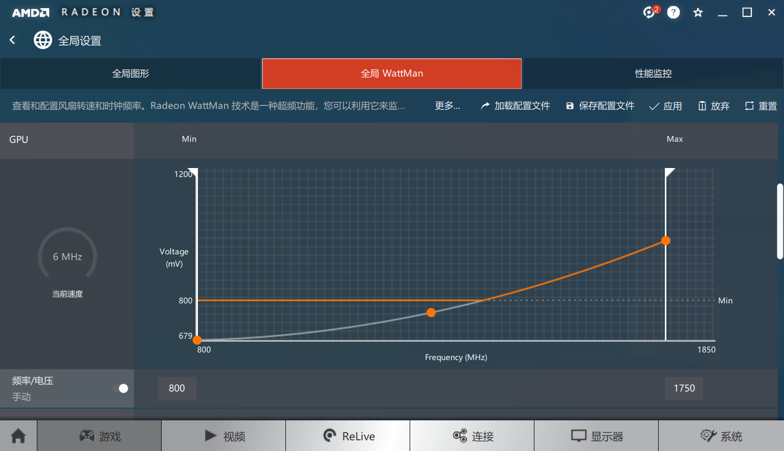This screenshot has height=451, width=784.
Task: Click the maximum frequency field 1750
Action: [x=684, y=388]
